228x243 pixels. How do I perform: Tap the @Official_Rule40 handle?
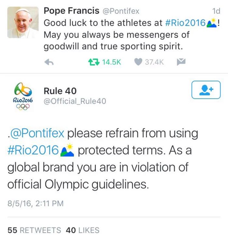coord(75,101)
